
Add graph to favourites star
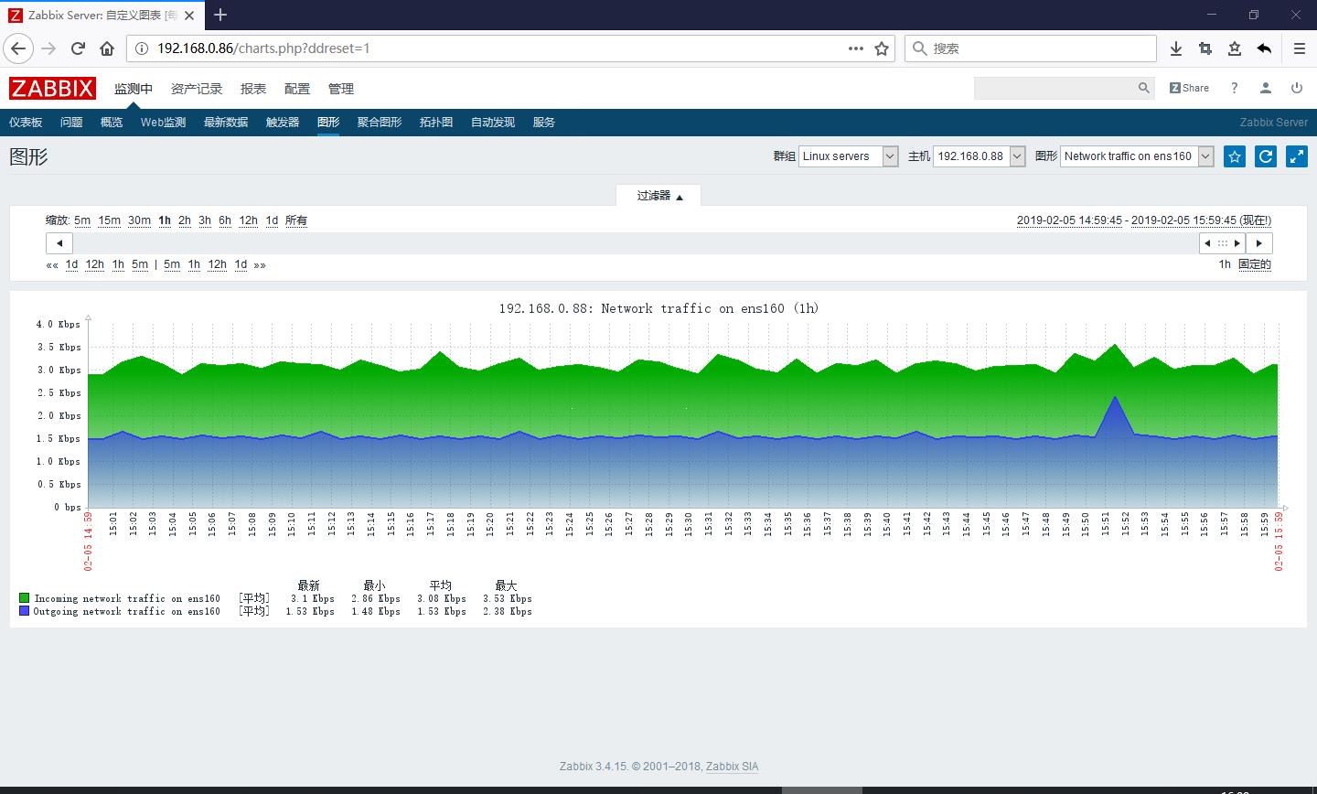[x=1235, y=156]
